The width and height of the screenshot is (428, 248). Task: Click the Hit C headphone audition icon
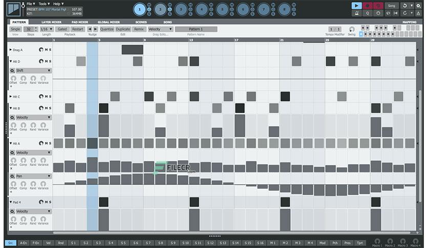coord(41,96)
